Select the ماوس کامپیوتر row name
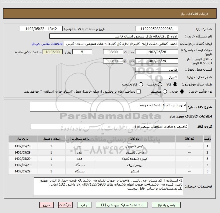Screen dimensions: 220x213 [135, 152]
